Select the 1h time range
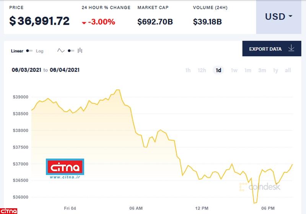This screenshot has height=214, width=306. [x=188, y=70]
